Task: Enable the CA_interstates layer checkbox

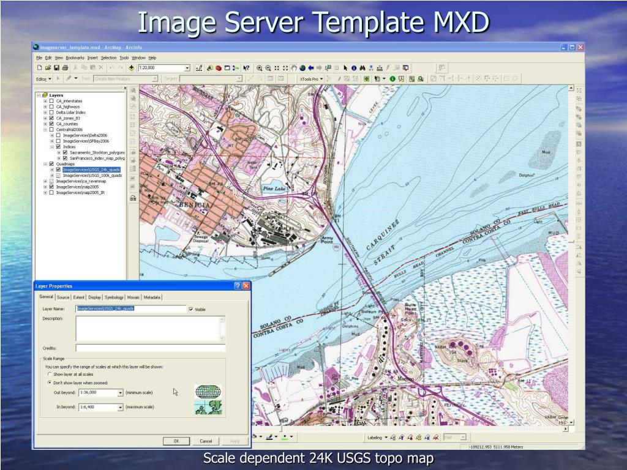Action: 51,101
